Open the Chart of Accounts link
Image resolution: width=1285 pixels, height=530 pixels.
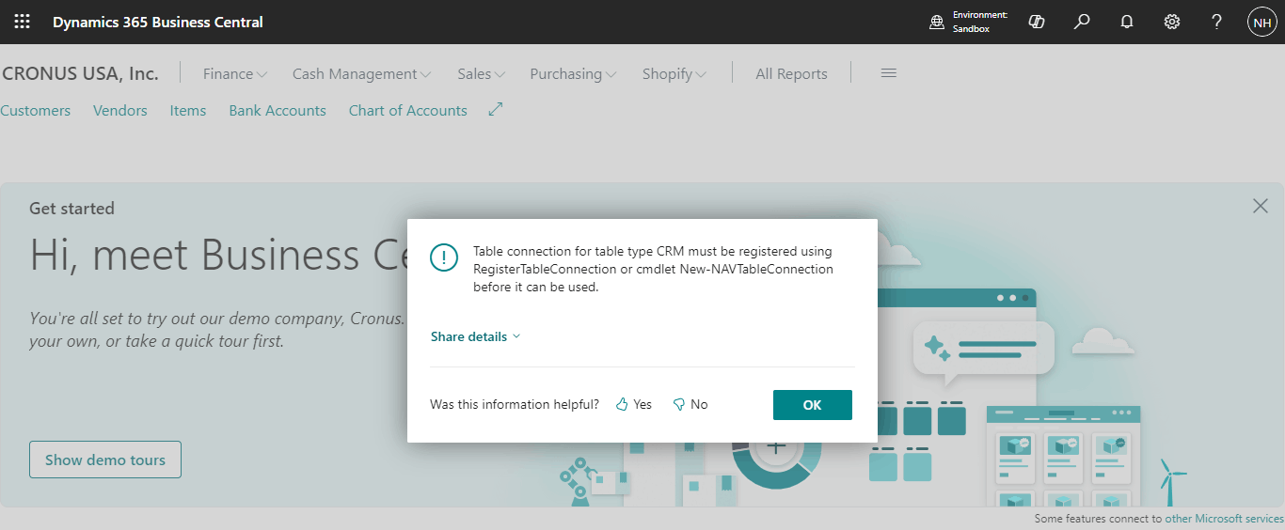pos(407,111)
